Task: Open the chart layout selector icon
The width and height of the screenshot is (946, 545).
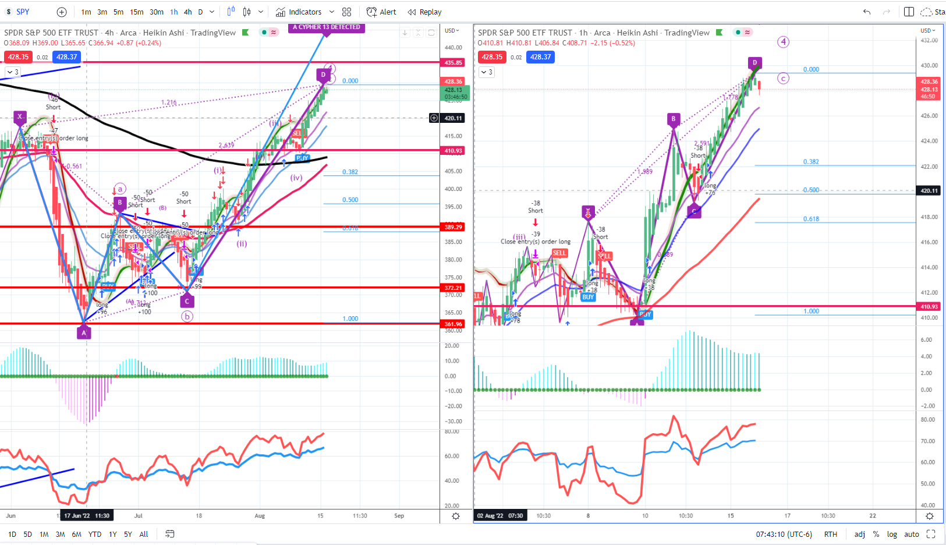Action: [x=909, y=12]
